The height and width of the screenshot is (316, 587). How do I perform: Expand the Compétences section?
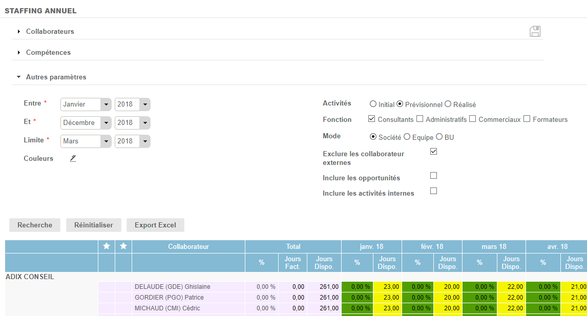tap(48, 53)
